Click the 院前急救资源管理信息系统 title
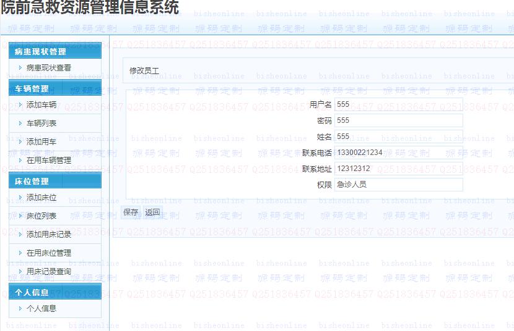 [x=90, y=7]
